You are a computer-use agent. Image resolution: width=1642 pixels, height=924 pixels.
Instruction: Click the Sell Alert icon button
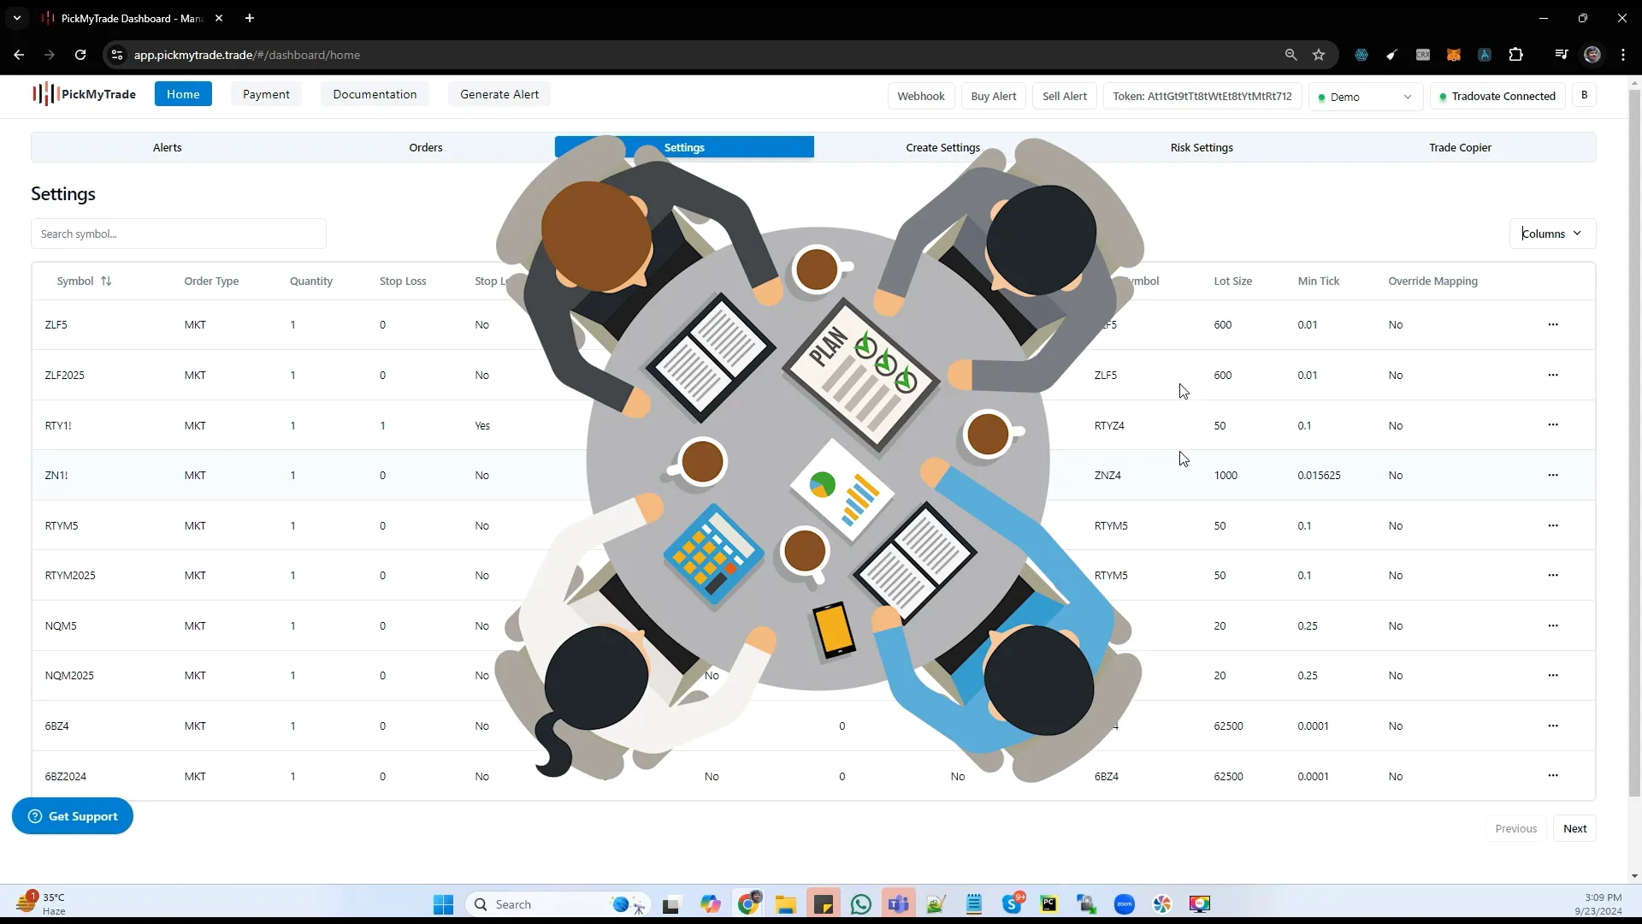1065,96
